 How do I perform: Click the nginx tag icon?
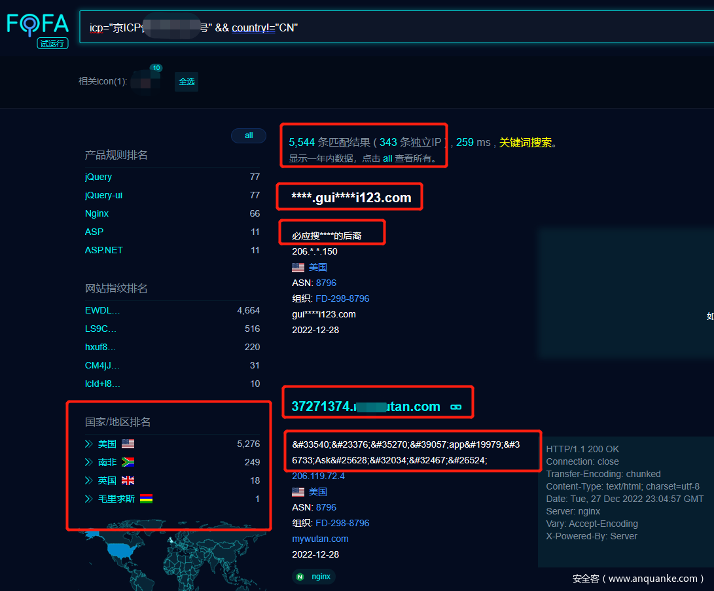coord(300,577)
